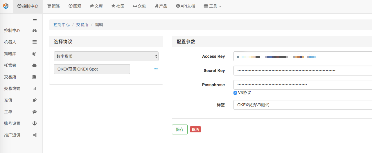Expand the 工具 menu in top navigation
The width and height of the screenshot is (372, 153).
click(212, 6)
